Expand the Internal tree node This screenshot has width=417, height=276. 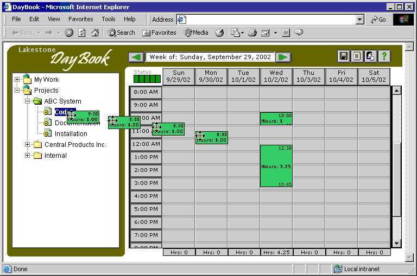coord(27,156)
